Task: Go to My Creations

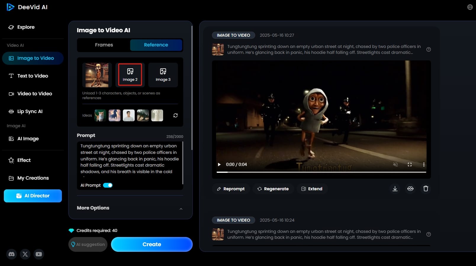Action: pos(29,178)
